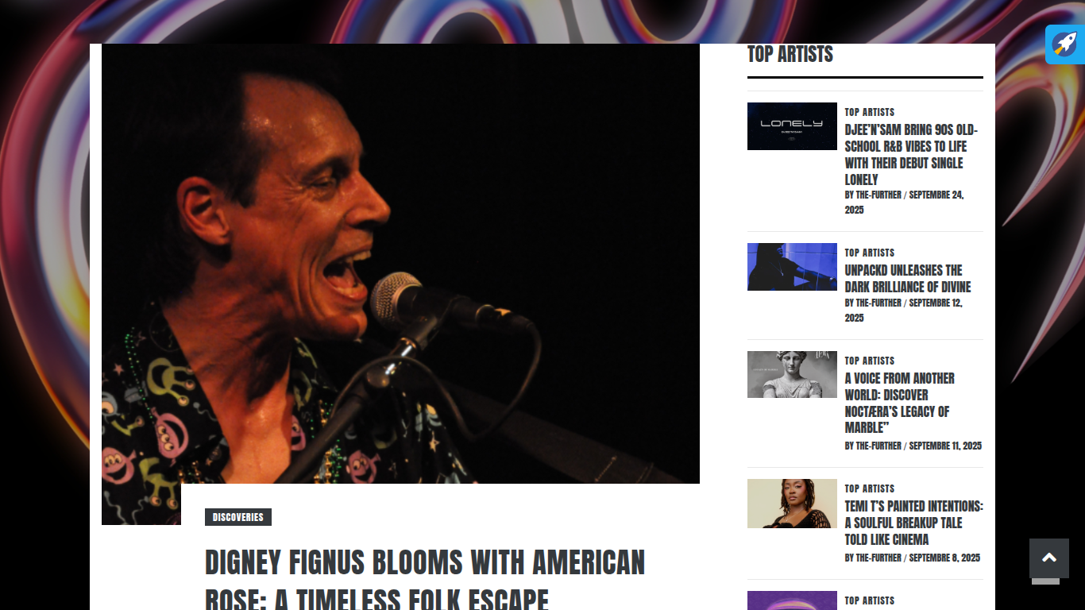Click Top Artists label above Unpackd article
The height and width of the screenshot is (610, 1085).
click(x=870, y=253)
